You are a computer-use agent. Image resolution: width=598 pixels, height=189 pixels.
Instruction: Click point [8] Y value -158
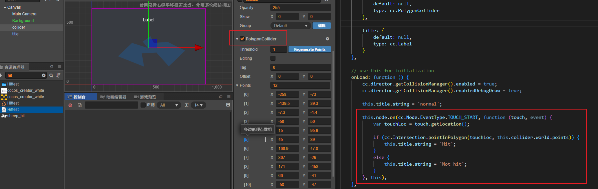click(x=319, y=167)
